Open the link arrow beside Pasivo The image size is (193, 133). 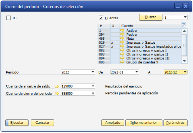[x=122, y=34]
